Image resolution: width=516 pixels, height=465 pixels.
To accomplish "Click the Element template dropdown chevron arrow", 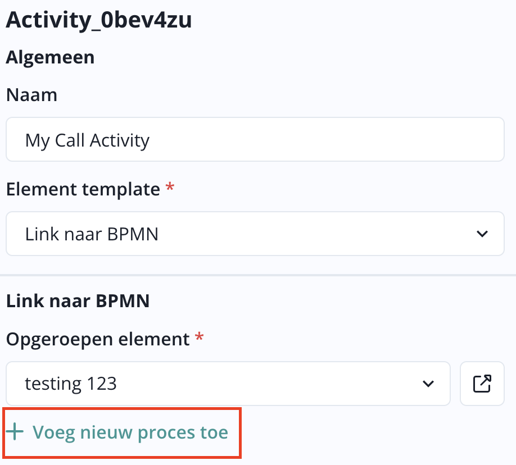I will 482,234.
